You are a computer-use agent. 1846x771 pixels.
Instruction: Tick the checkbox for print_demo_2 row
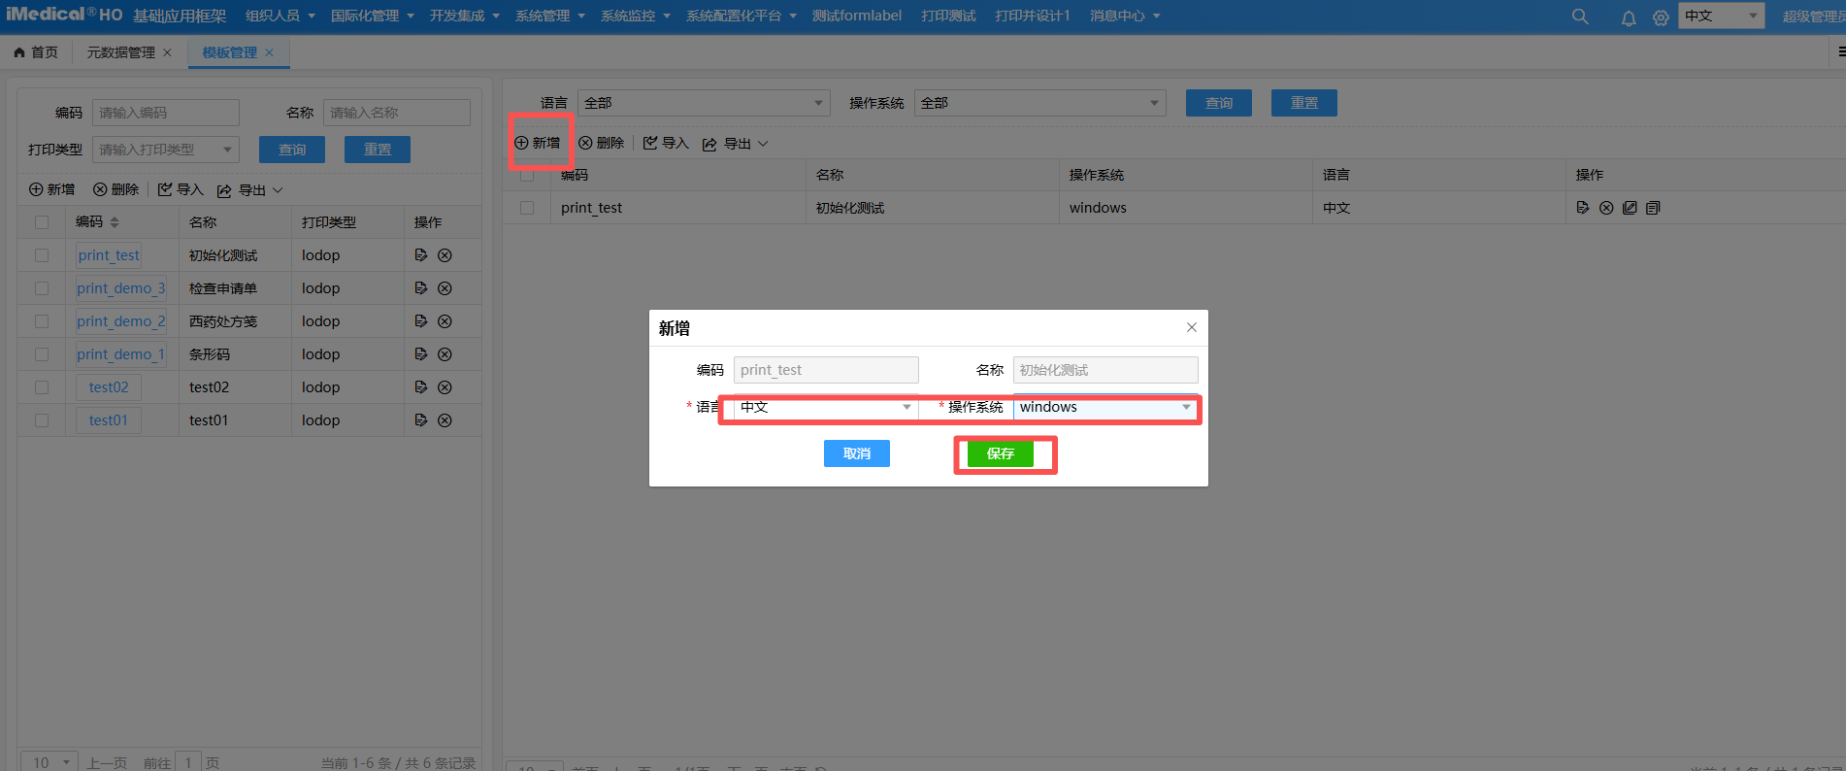[x=42, y=321]
